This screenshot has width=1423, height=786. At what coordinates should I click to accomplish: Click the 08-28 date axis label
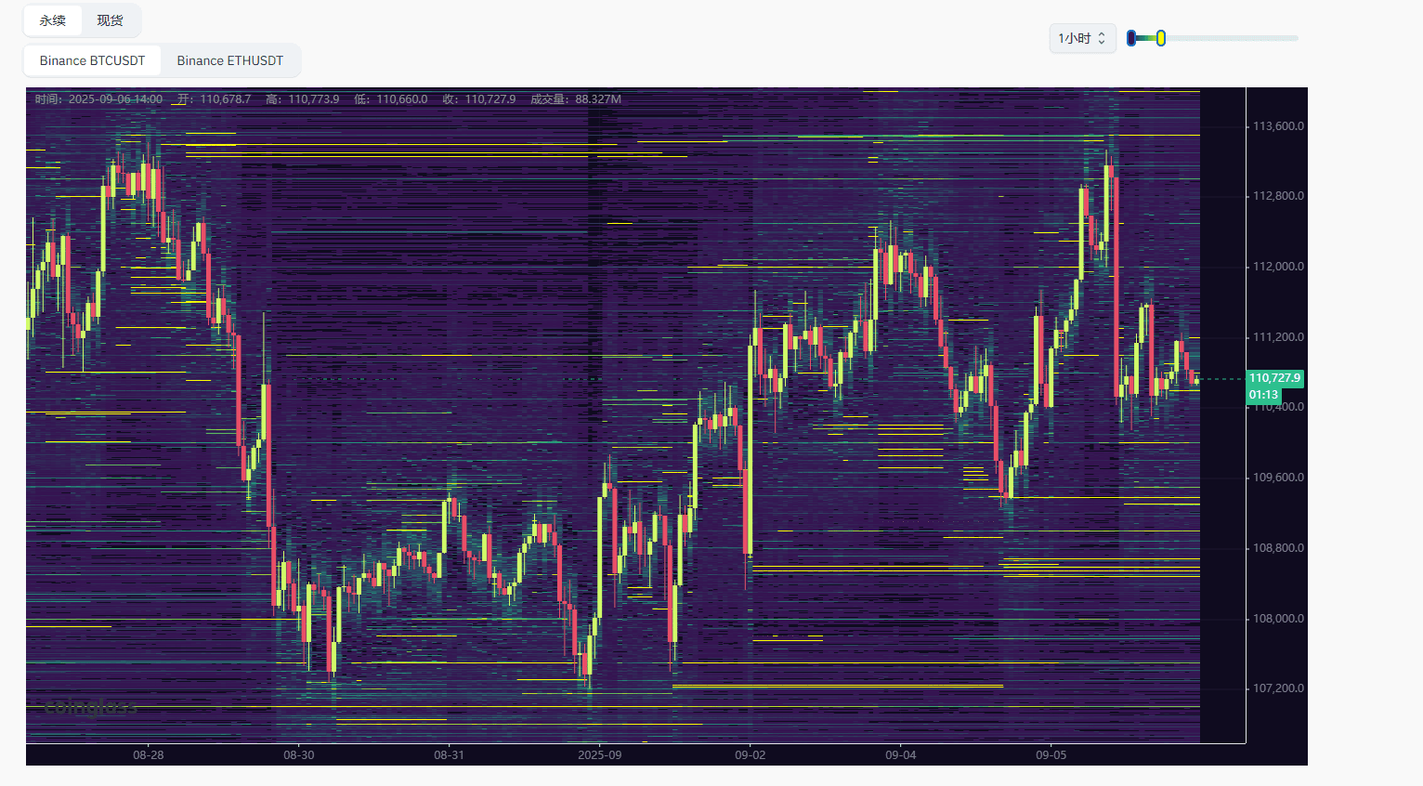click(149, 755)
